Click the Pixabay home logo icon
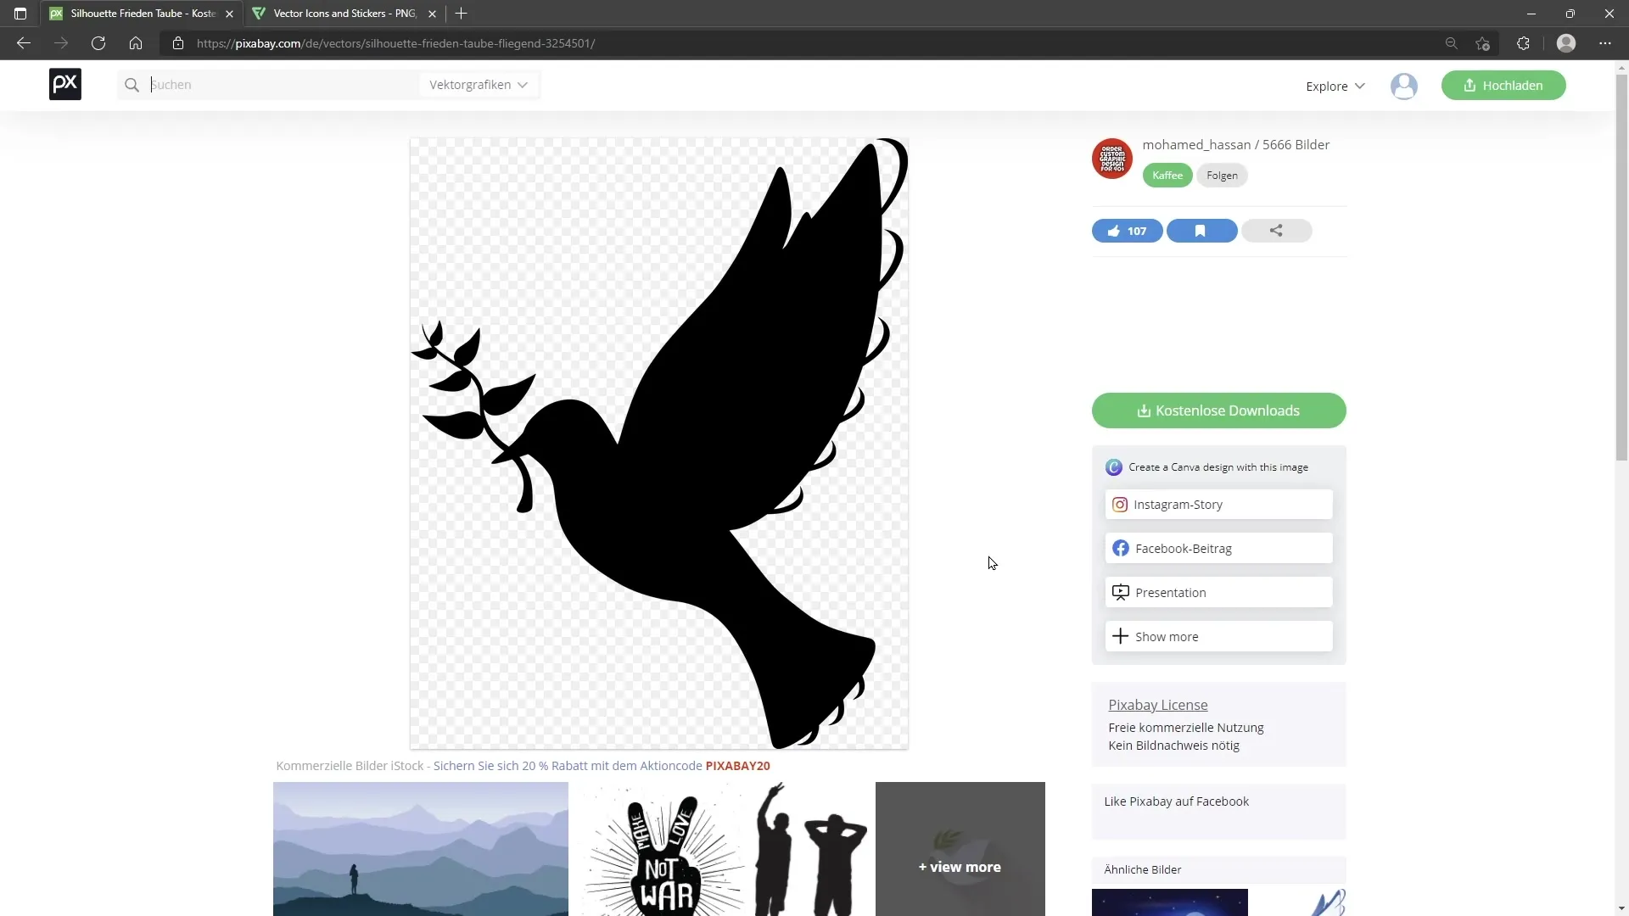1629x916 pixels. pyautogui.click(x=64, y=84)
